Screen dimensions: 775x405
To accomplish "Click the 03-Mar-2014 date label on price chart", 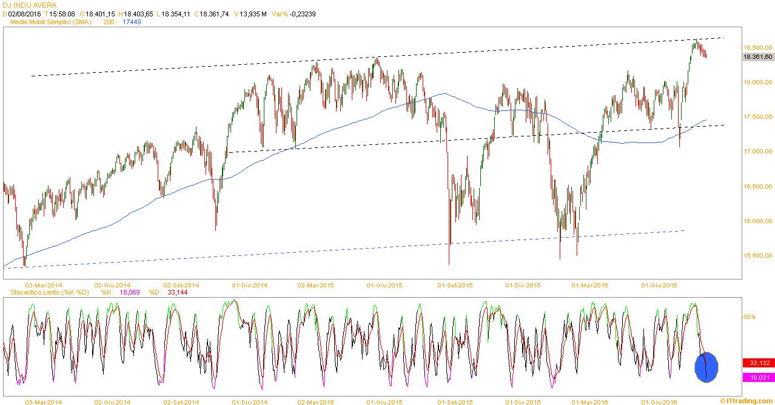I will [x=44, y=285].
